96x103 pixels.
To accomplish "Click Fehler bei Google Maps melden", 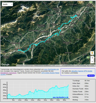I will pyautogui.click(x=85, y=66).
